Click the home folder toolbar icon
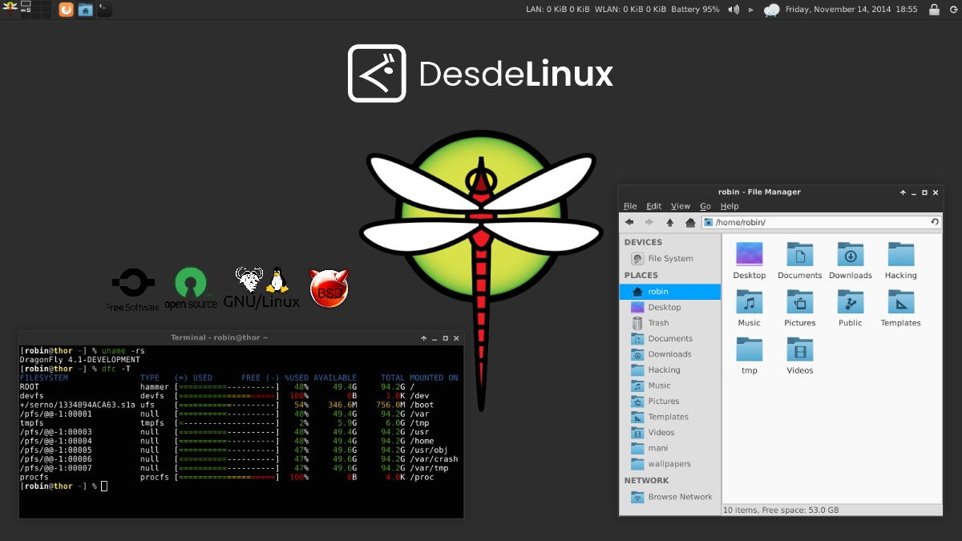This screenshot has height=541, width=962. [x=690, y=222]
